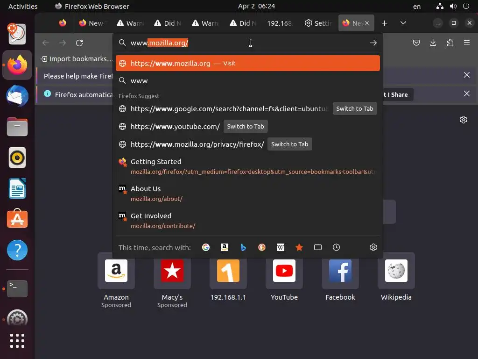Click the Go arrow in the address bar
478x359 pixels.
373,43
